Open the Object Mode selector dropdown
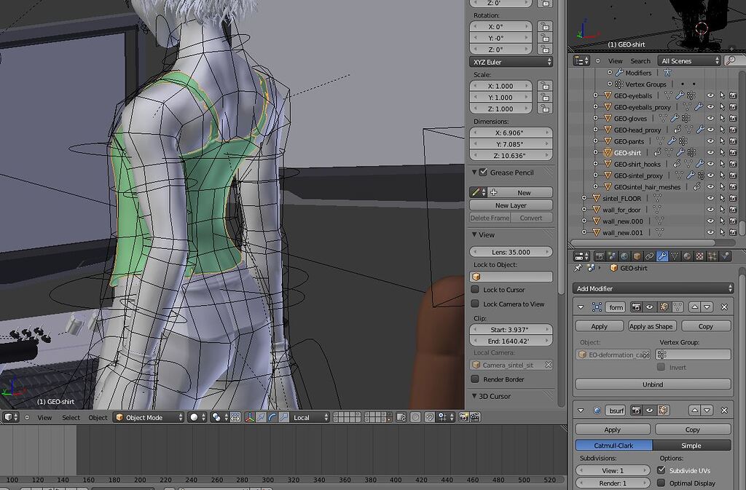Viewport: 746px width, 490px height. pos(149,417)
